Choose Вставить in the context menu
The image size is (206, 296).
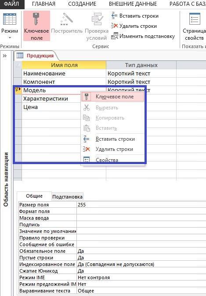point(112,128)
